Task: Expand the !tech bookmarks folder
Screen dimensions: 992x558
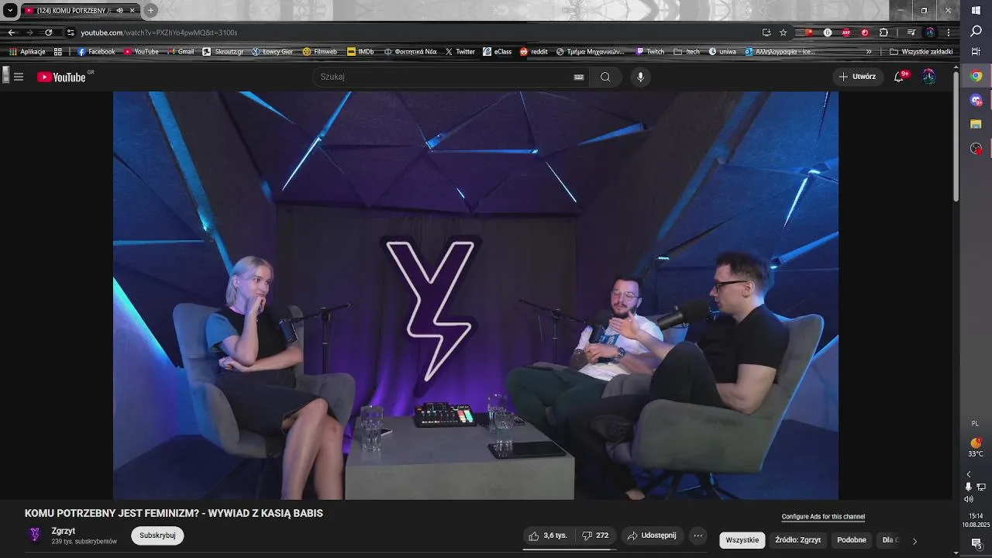Action: 687,52
